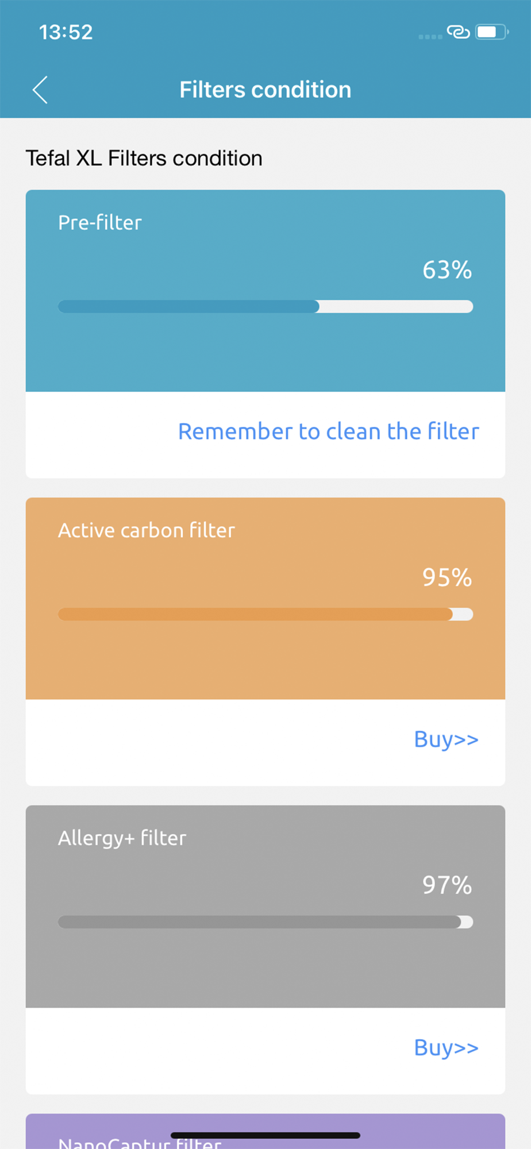Click the Filters condition page title
531x1149 pixels.
coord(265,90)
